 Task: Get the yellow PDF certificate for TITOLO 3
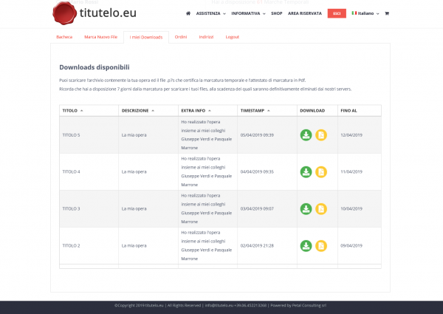(321, 209)
